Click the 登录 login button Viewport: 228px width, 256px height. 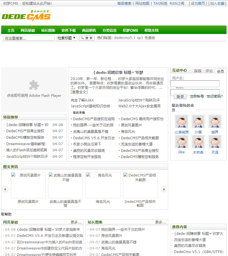[180, 96]
